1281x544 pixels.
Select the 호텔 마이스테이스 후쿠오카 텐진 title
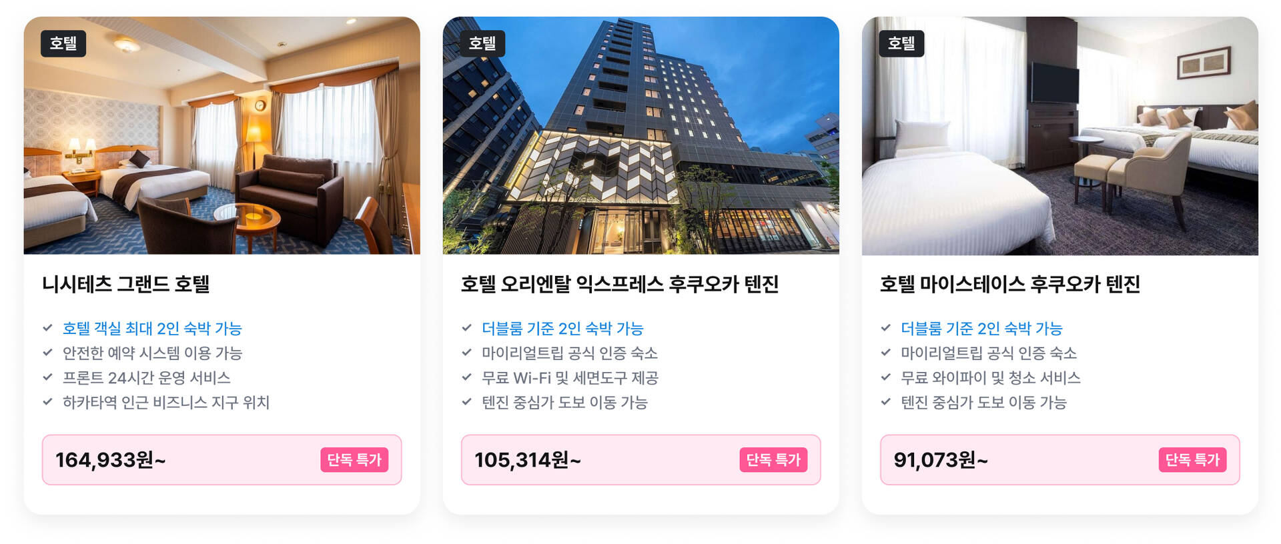(x=1010, y=284)
